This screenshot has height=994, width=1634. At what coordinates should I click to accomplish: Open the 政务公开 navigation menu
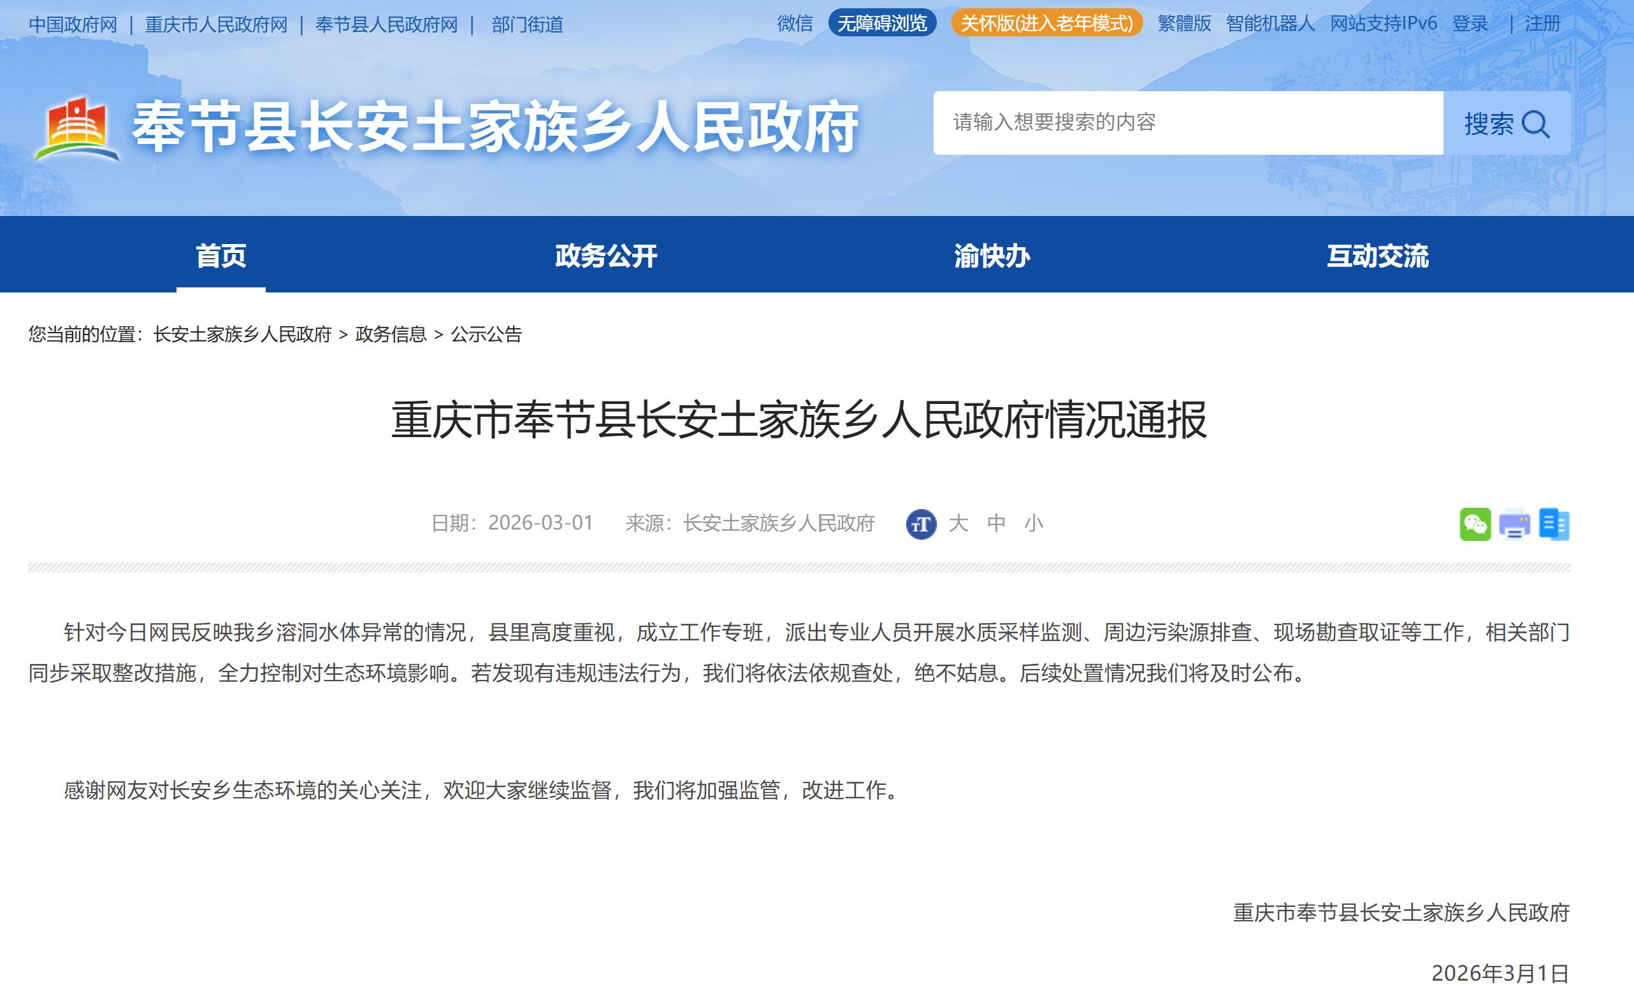(605, 256)
